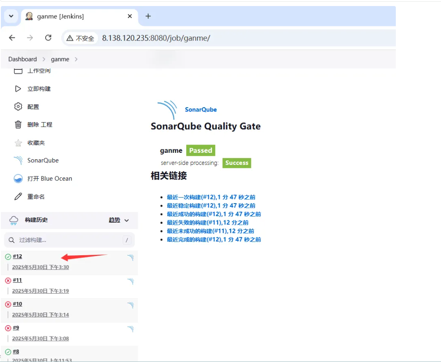Click build #11 failed status icon
441x362 pixels.
(8, 280)
